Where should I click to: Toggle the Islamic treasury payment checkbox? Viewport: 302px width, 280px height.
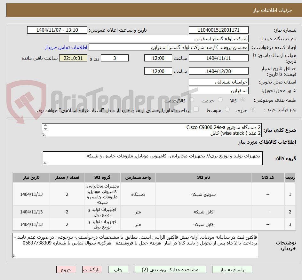(x=196, y=109)
